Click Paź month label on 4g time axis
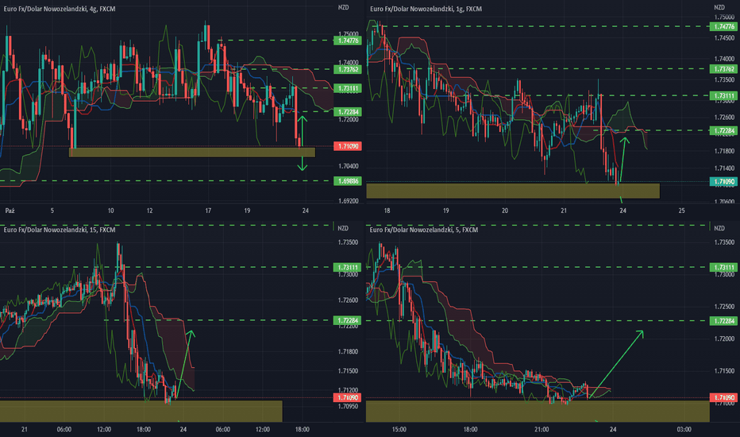This screenshot has height=437, width=740. pyautogui.click(x=10, y=211)
